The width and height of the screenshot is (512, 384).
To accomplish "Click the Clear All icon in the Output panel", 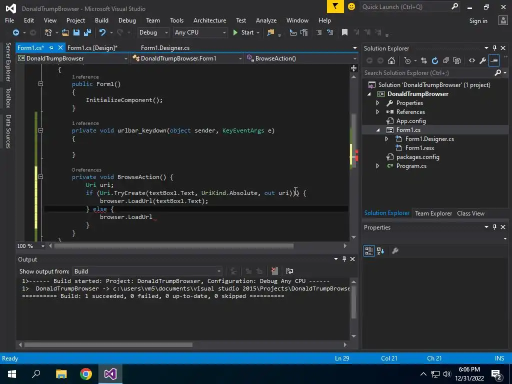I will [274, 271].
